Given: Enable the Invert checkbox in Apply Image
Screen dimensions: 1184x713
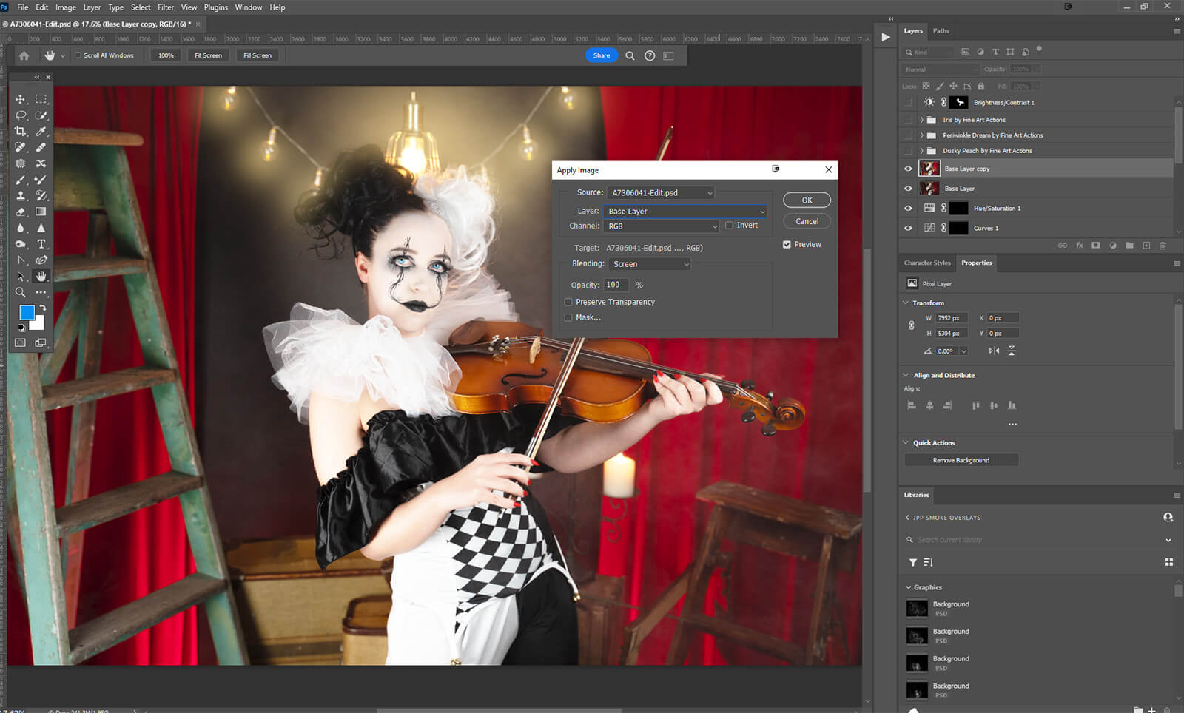Looking at the screenshot, I should (730, 226).
